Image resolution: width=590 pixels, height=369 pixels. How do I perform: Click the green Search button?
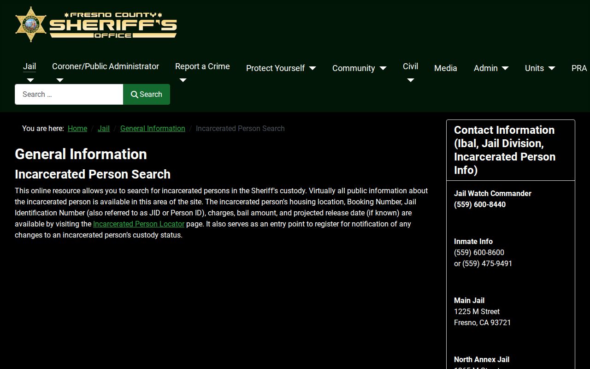pos(147,94)
